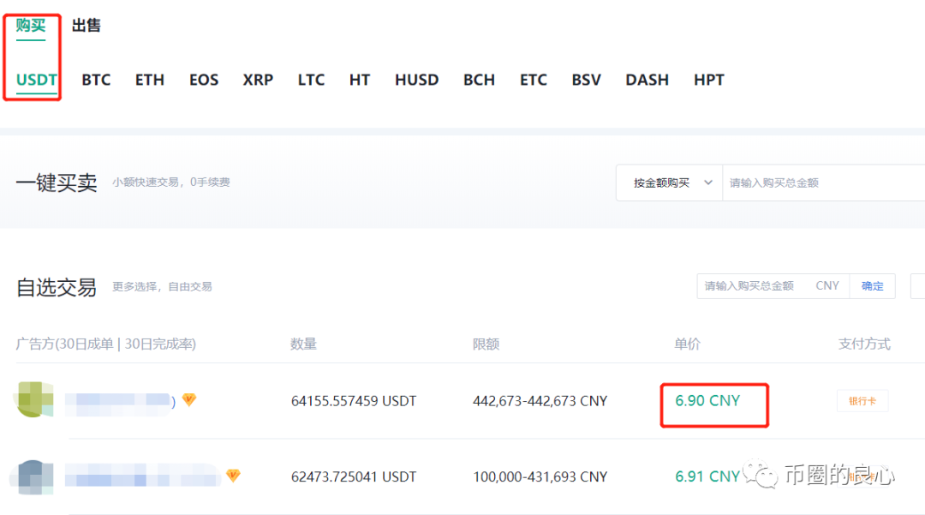Select the HUSD coin tab
The image size is (925, 515).
(x=417, y=80)
